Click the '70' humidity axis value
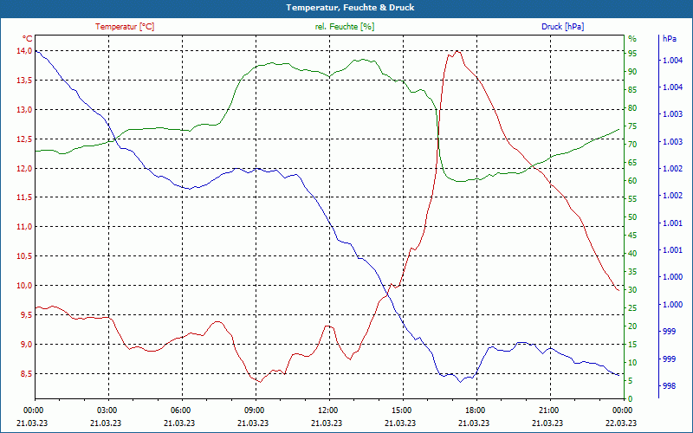 [632, 144]
